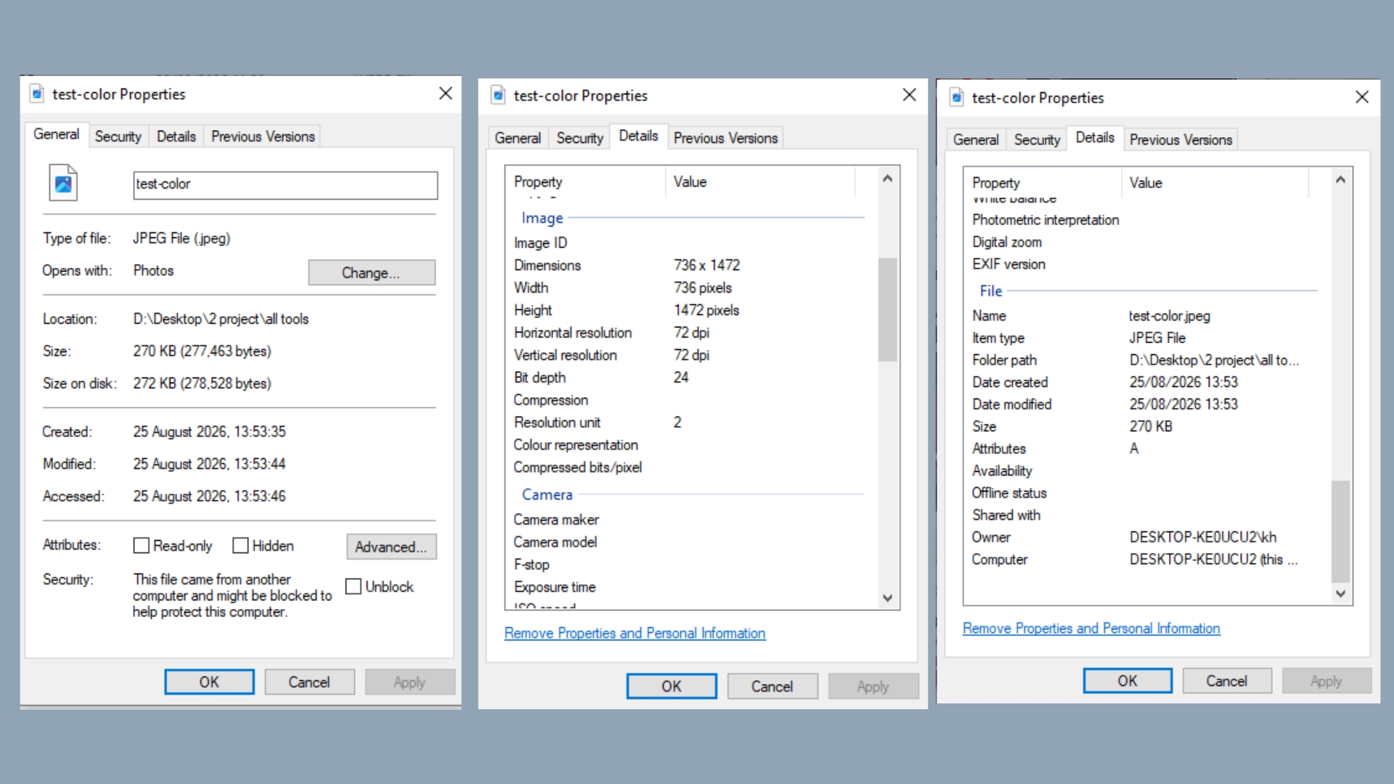Select the Name row test-color.jpeg
This screenshot has width=1394, height=784.
[x=1147, y=316]
